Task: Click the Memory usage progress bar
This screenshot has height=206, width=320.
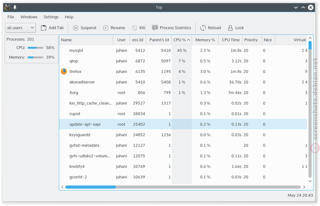Action: [x=36, y=57]
